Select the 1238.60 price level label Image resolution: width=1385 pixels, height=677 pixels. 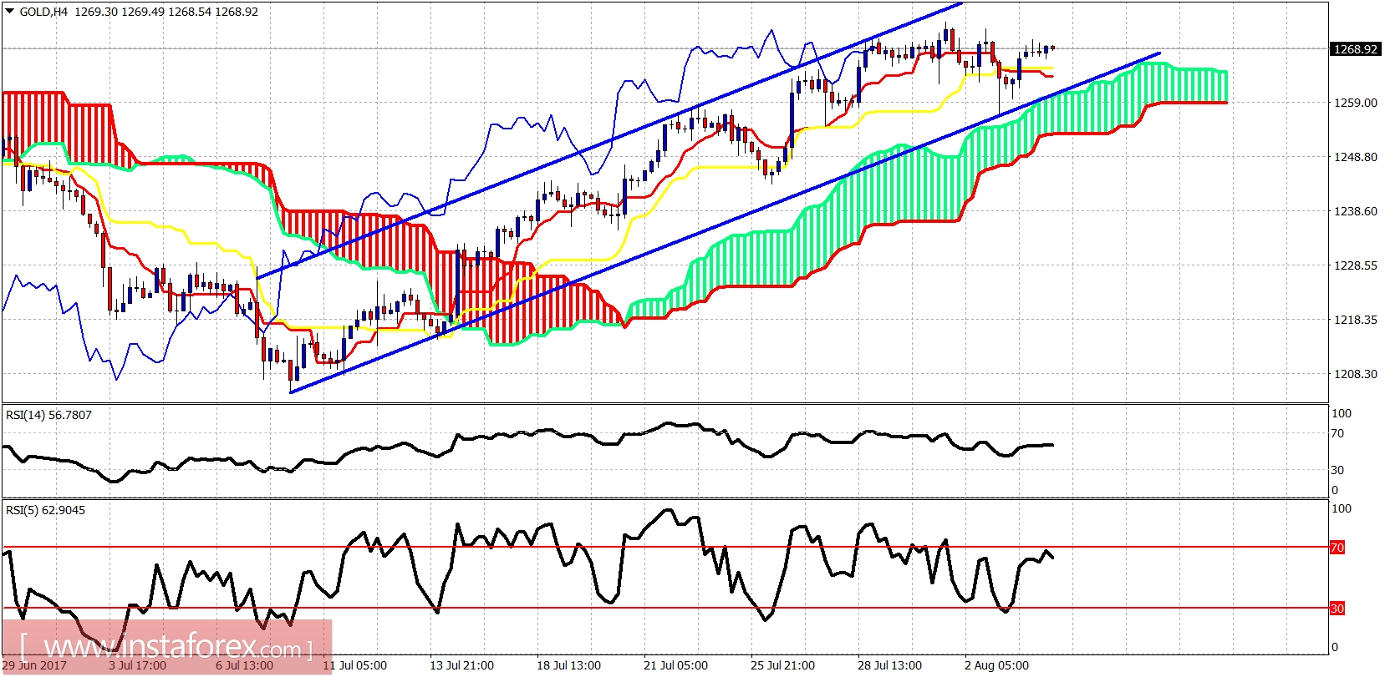(1356, 211)
